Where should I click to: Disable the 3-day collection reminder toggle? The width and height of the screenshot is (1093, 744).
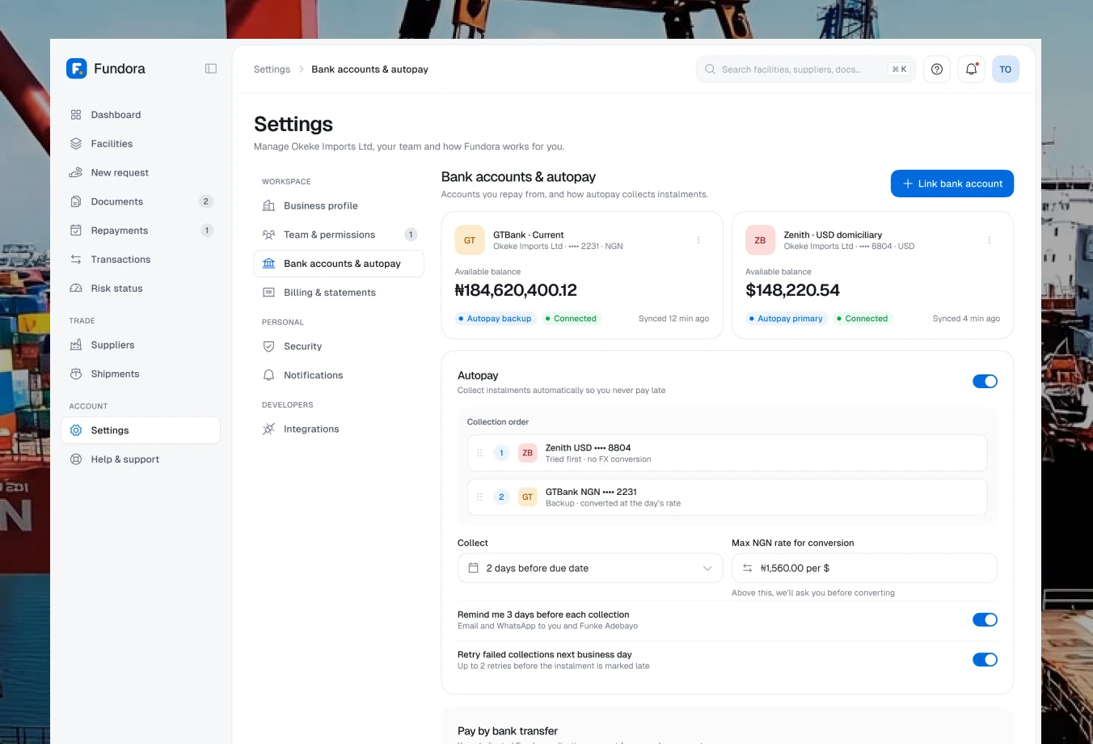click(x=985, y=620)
